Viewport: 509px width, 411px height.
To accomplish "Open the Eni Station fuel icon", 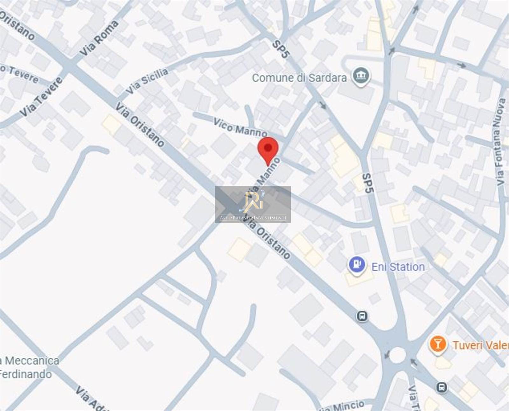I will coord(357,265).
